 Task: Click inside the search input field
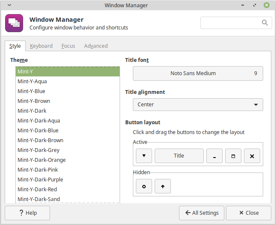click(x=231, y=23)
